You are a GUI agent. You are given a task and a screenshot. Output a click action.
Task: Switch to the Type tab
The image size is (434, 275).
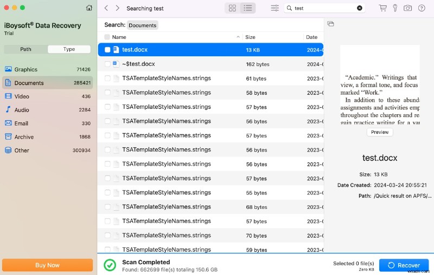point(69,49)
